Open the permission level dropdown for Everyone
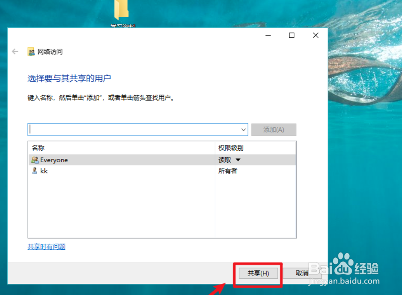 click(x=238, y=160)
